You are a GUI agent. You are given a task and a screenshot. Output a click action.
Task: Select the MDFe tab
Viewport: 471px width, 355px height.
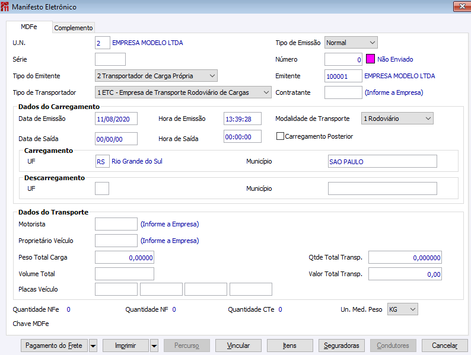click(x=29, y=27)
